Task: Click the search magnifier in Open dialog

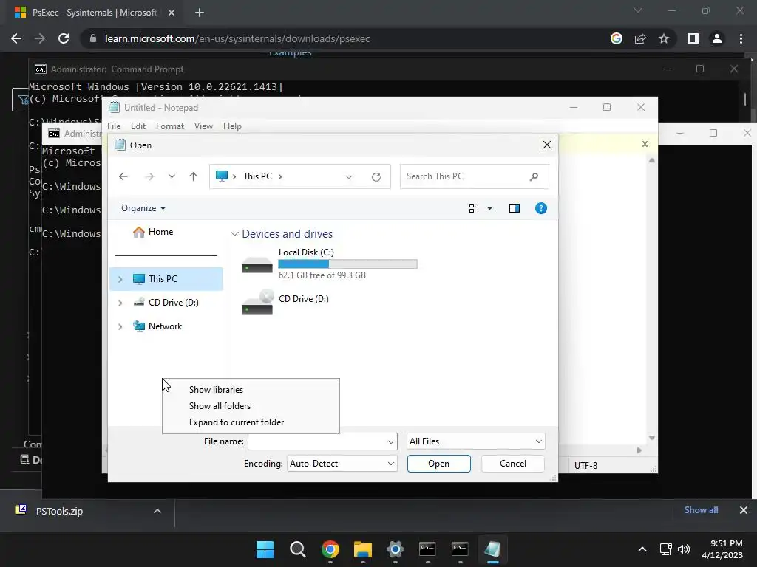Action: (534, 176)
